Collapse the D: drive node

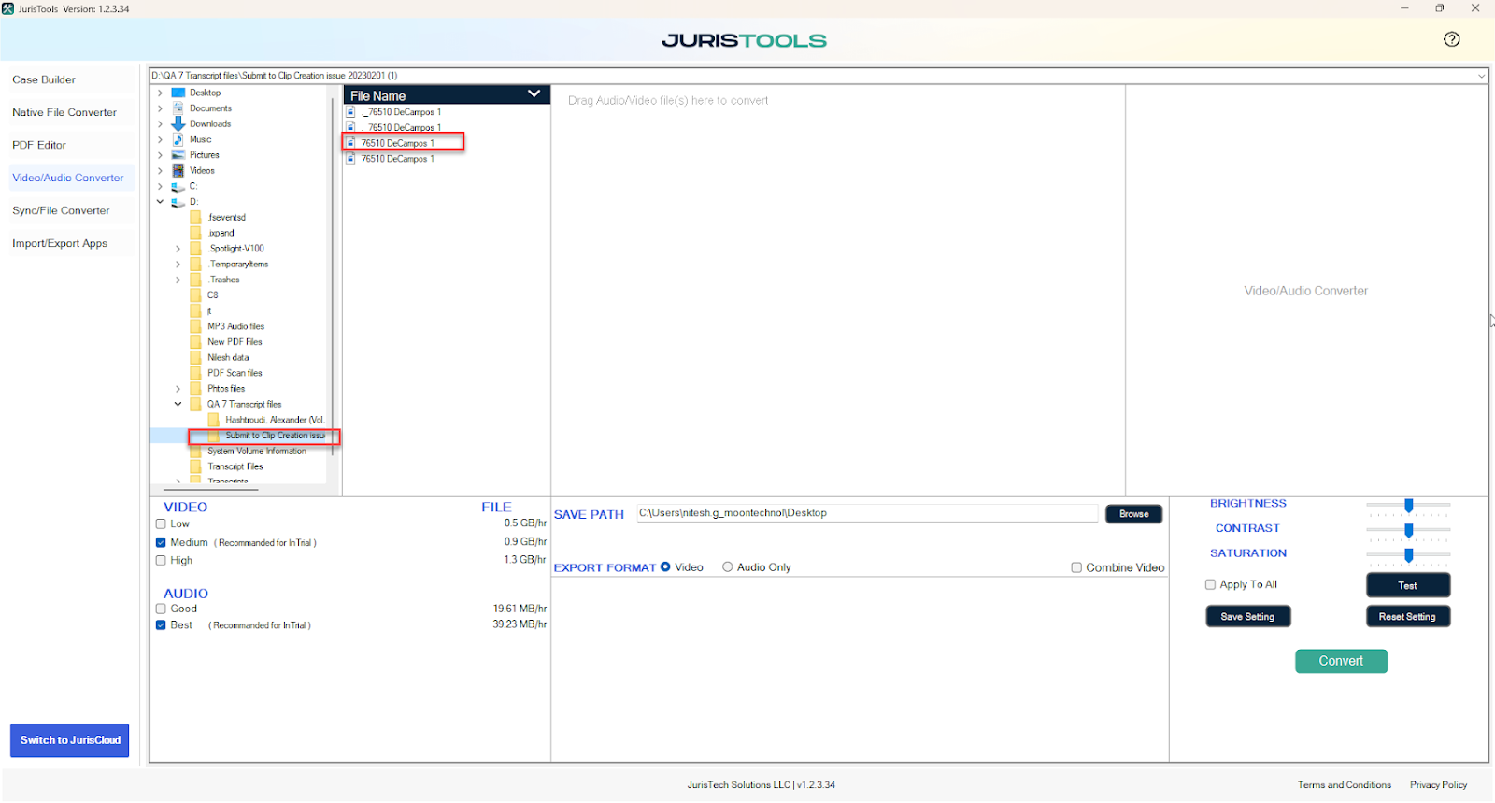click(x=160, y=202)
